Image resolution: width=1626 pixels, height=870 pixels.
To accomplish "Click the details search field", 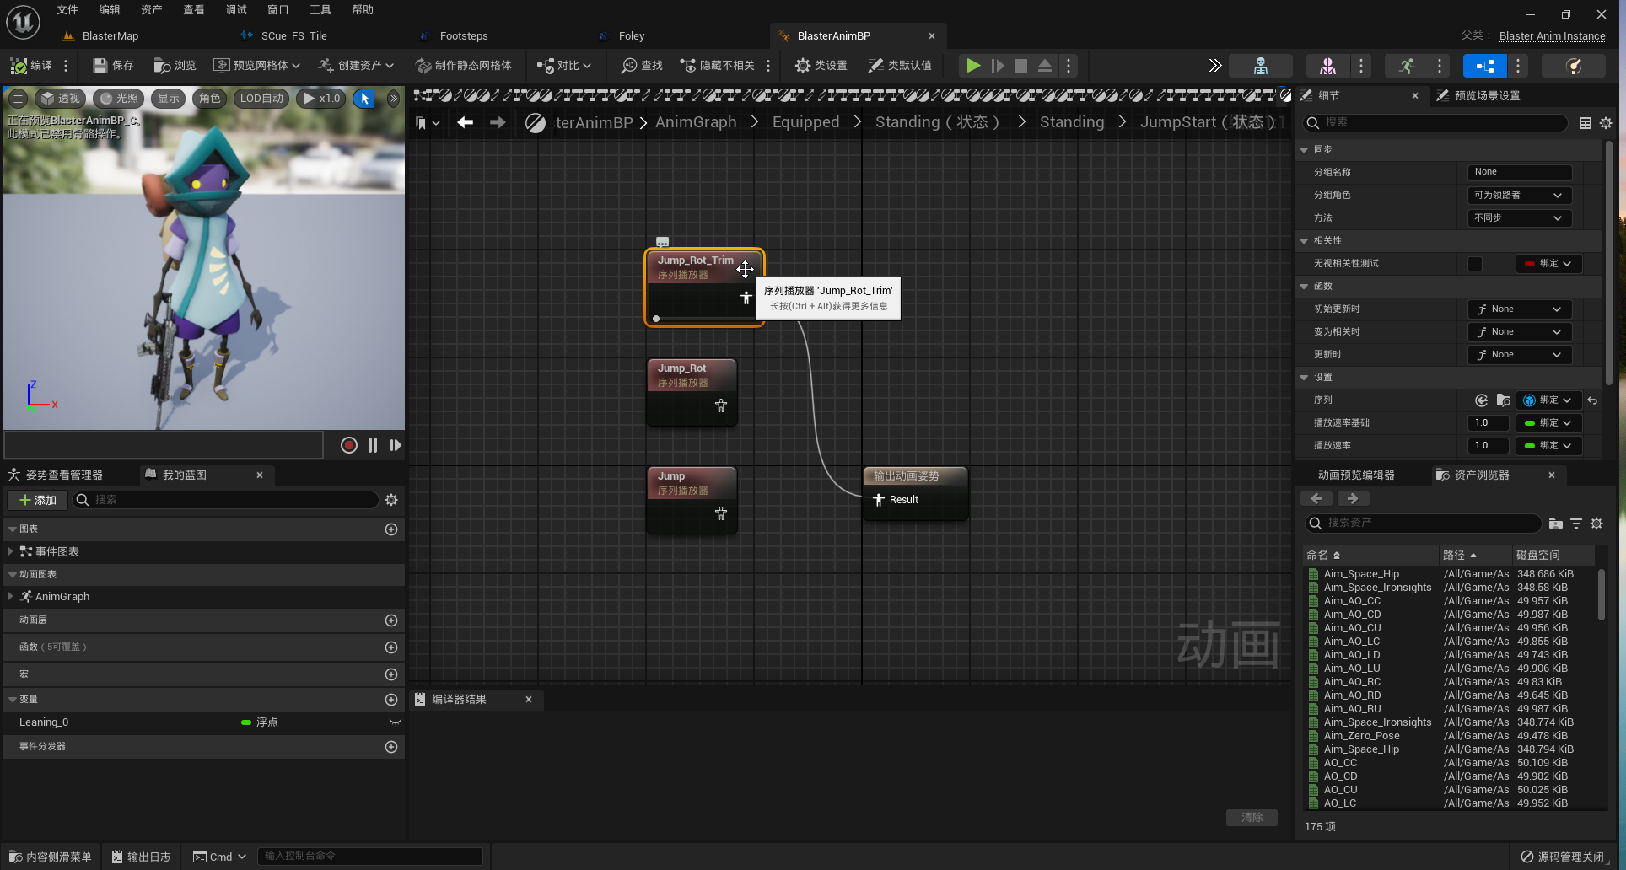I will [1435, 122].
